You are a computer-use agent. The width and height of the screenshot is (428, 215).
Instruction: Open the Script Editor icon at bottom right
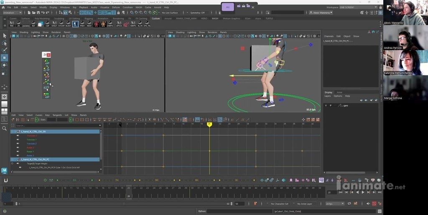pyautogui.click(x=380, y=211)
